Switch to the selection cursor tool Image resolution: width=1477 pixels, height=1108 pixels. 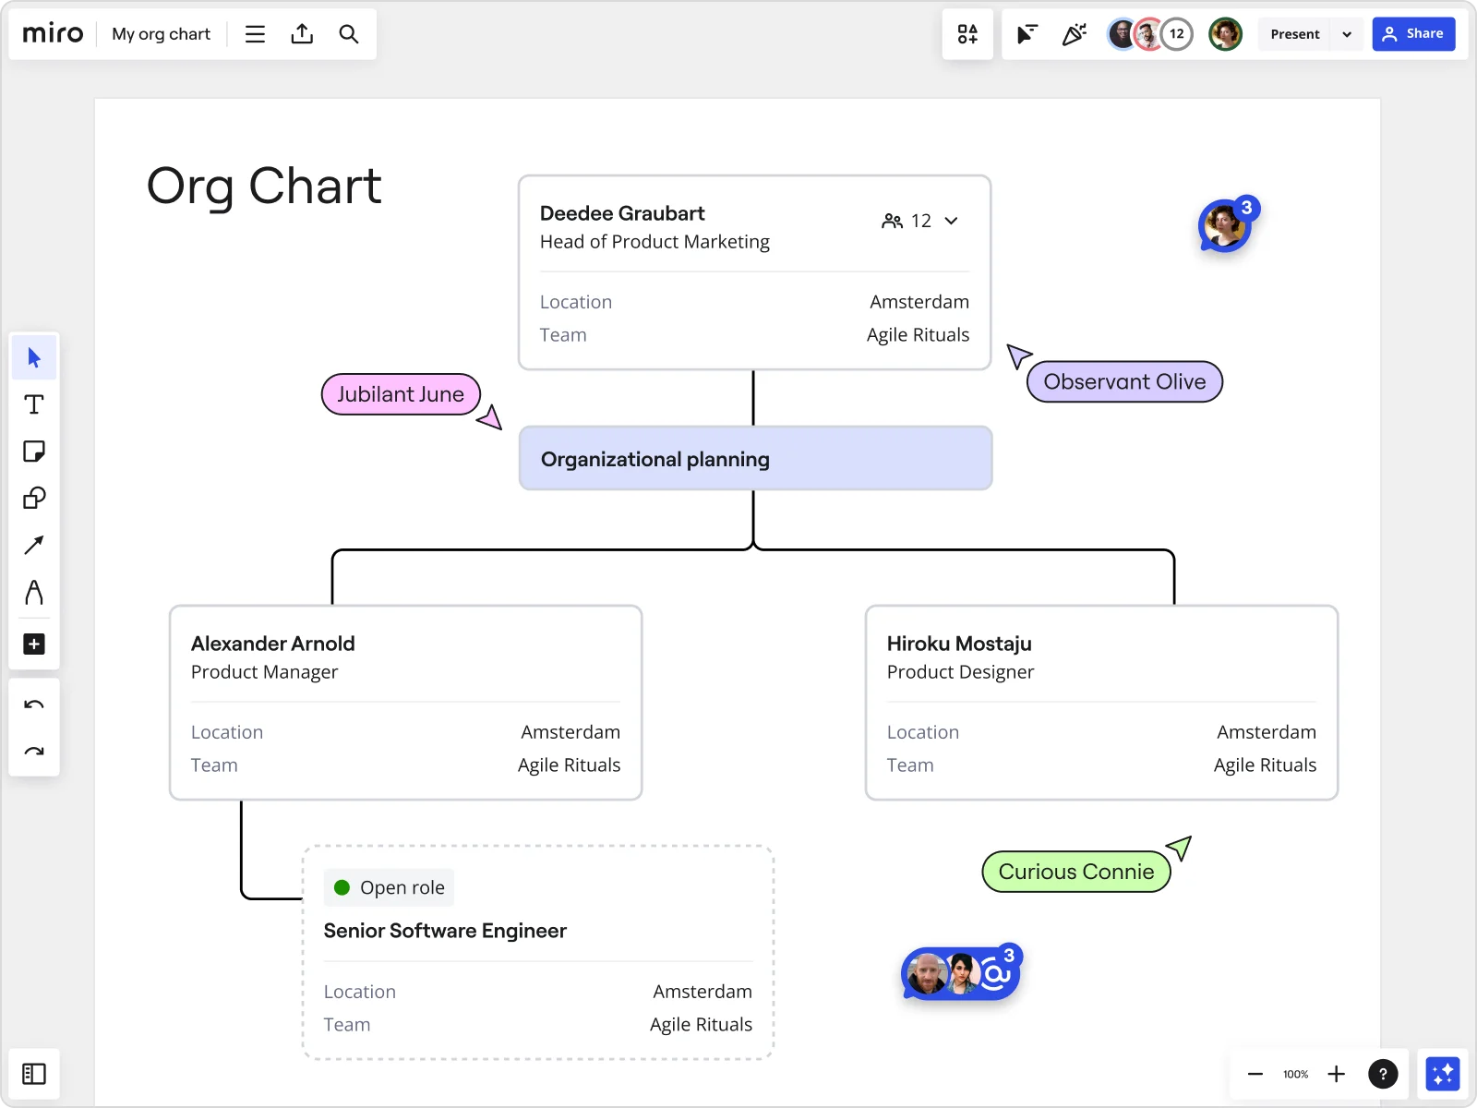pyautogui.click(x=34, y=357)
